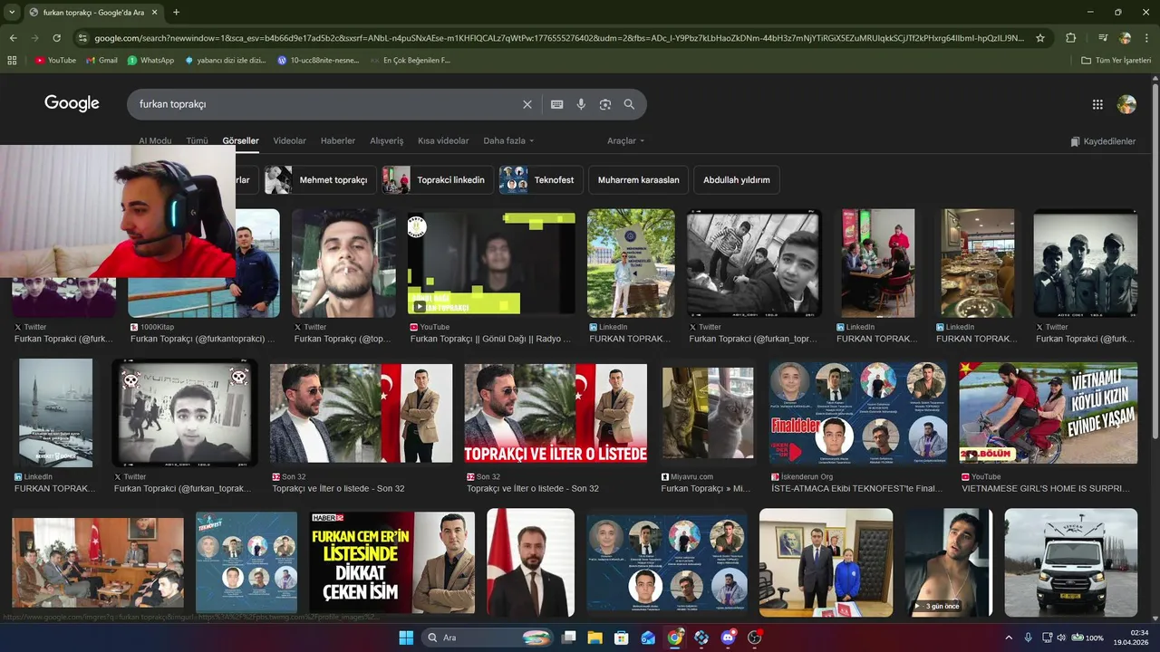Viewport: 1160px width, 652px height.
Task: Open the OBS Studio taskbar icon
Action: pos(755,638)
